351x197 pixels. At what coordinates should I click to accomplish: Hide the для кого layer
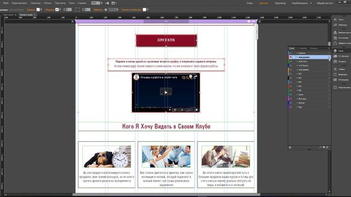[x=291, y=61]
